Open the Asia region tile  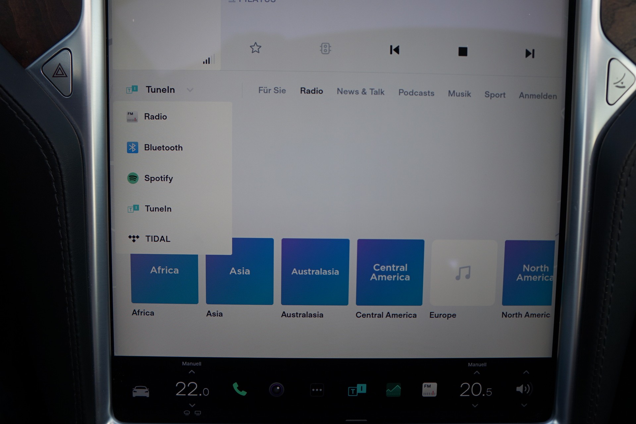[240, 271]
